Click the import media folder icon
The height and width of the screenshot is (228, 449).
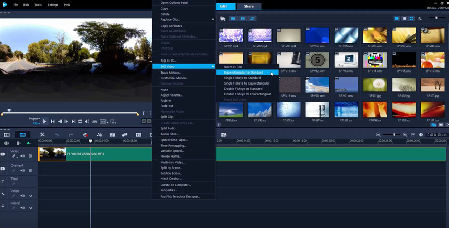click(223, 19)
